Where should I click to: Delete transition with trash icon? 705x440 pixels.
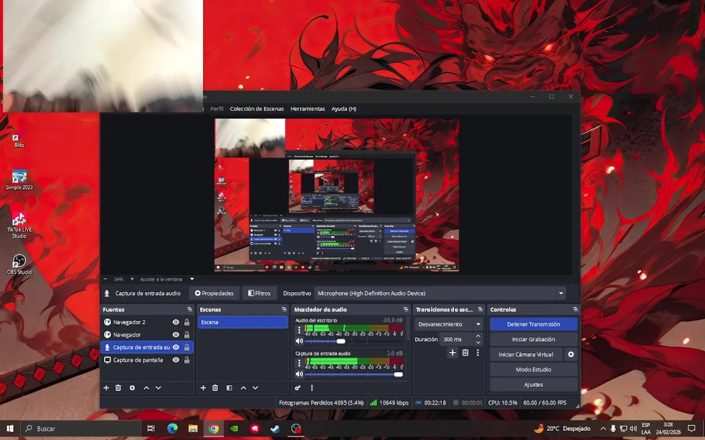465,353
